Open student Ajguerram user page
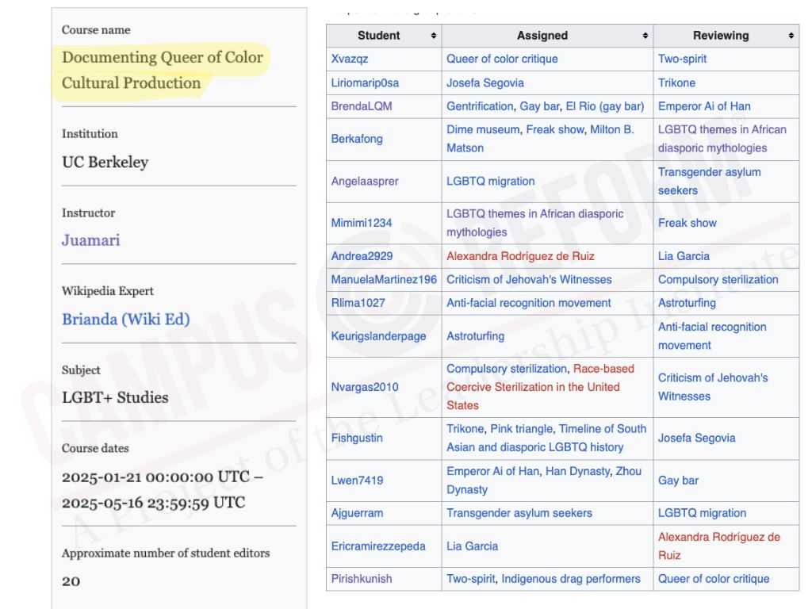Screen dimensions: 812x609 pyautogui.click(x=357, y=513)
